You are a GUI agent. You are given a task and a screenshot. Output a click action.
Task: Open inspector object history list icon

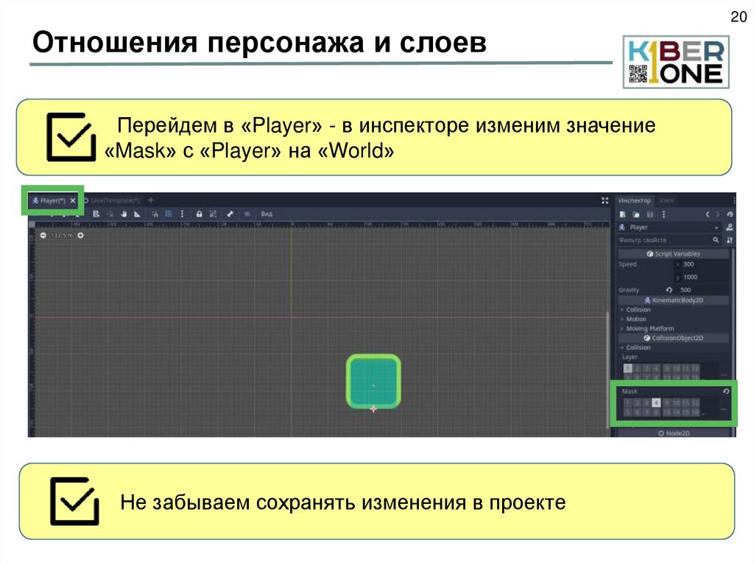(730, 214)
